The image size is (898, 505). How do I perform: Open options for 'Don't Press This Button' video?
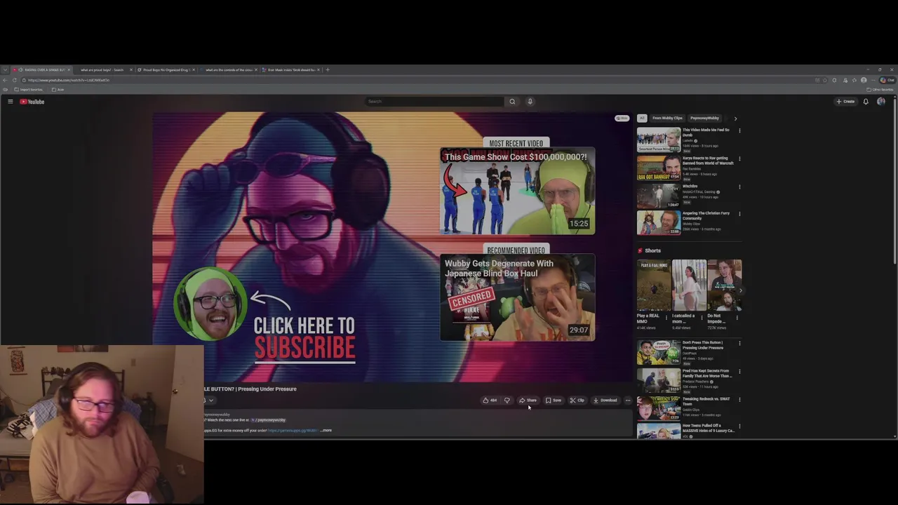click(x=739, y=344)
